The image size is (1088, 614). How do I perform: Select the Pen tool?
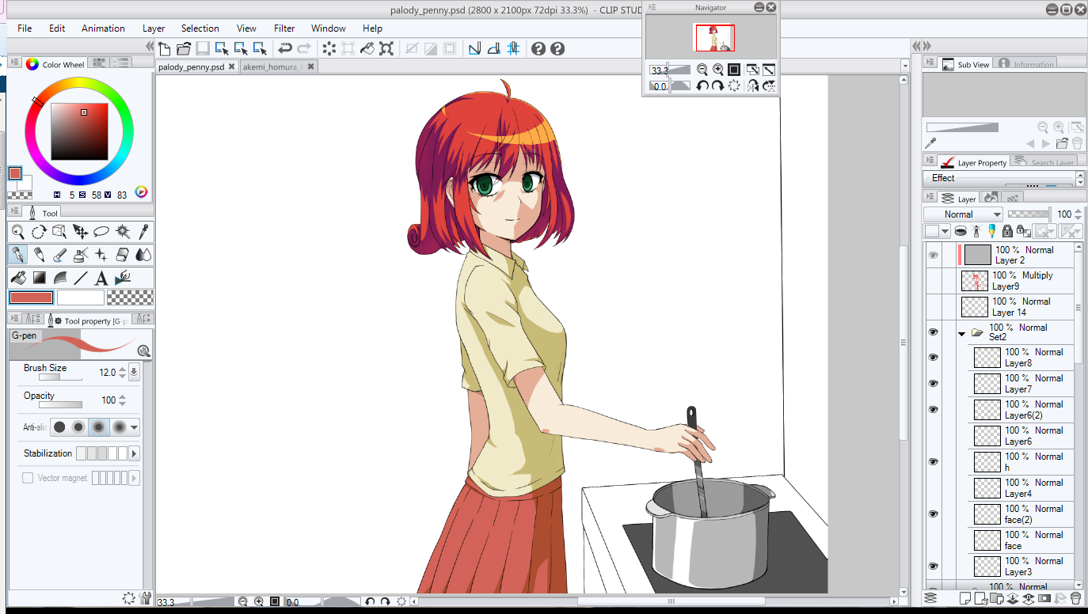click(17, 255)
